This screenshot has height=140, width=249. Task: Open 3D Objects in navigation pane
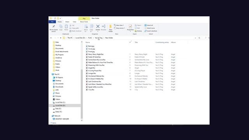(x=58, y=77)
